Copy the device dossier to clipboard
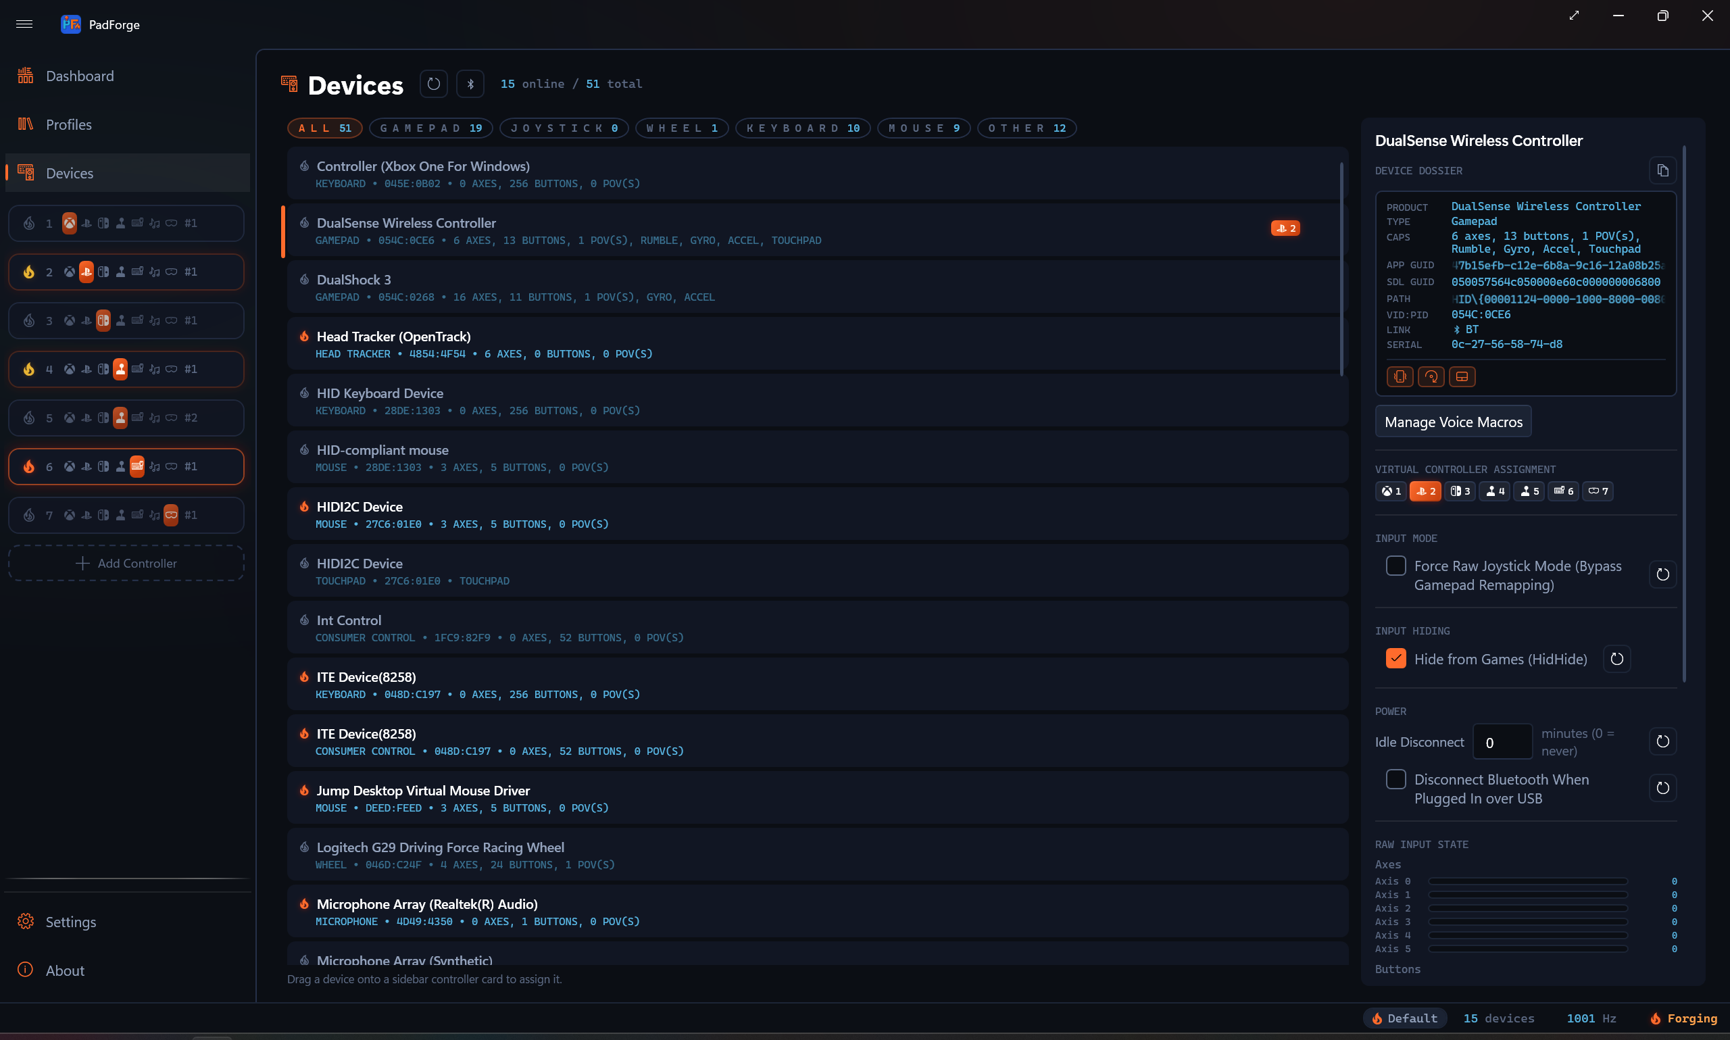 pyautogui.click(x=1662, y=170)
